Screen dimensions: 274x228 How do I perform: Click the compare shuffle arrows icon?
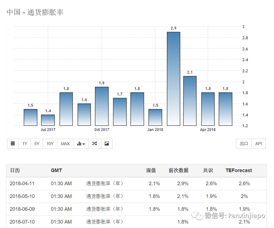pyautogui.click(x=94, y=144)
